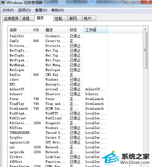The height and width of the screenshot is (167, 152).
Task: Sort by the 状态 column header
Action: tap(76, 30)
